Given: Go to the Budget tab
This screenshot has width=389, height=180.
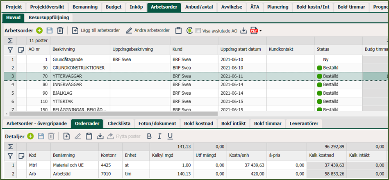Looking at the screenshot, I should click(x=114, y=7).
